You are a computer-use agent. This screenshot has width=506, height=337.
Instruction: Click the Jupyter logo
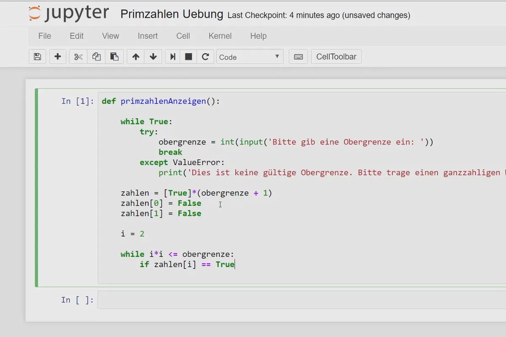(x=69, y=14)
